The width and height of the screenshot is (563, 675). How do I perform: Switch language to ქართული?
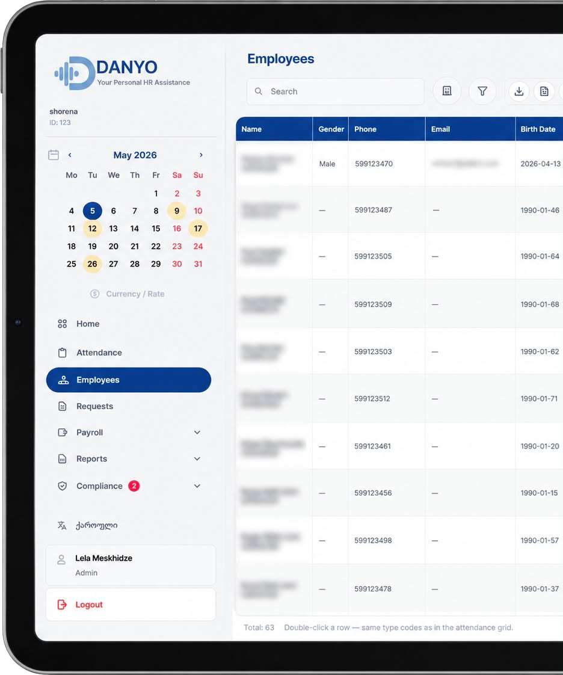click(96, 526)
